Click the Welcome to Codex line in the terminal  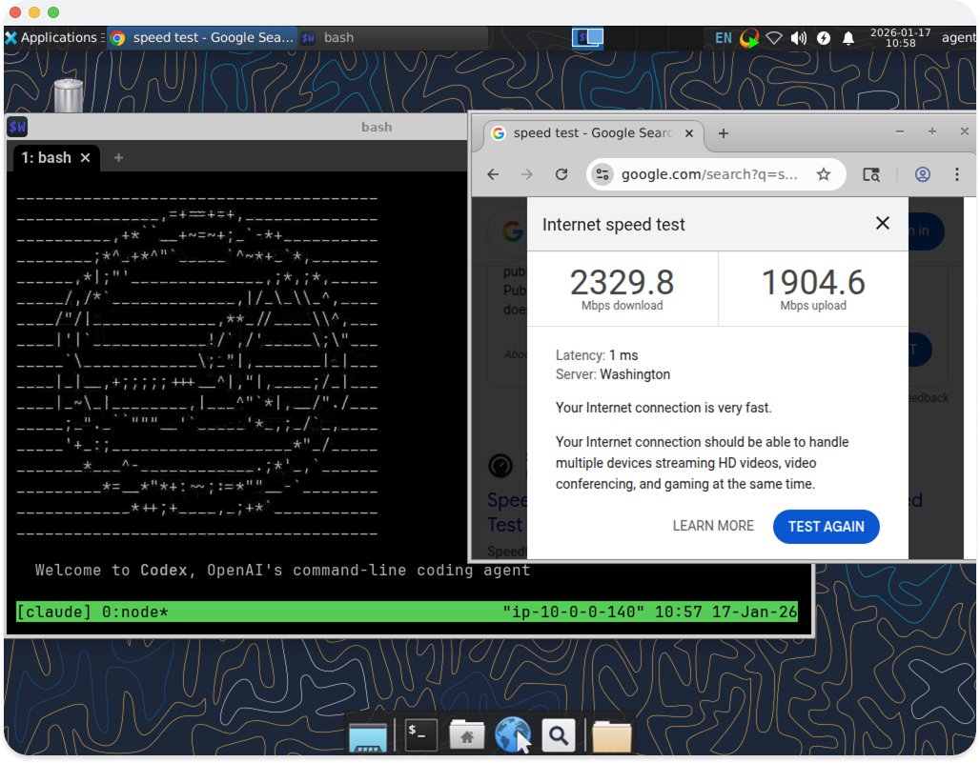point(282,570)
